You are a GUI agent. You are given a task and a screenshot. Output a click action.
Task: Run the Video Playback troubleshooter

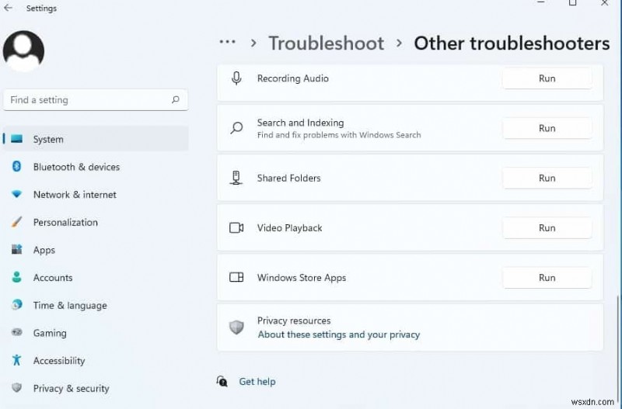pyautogui.click(x=547, y=228)
